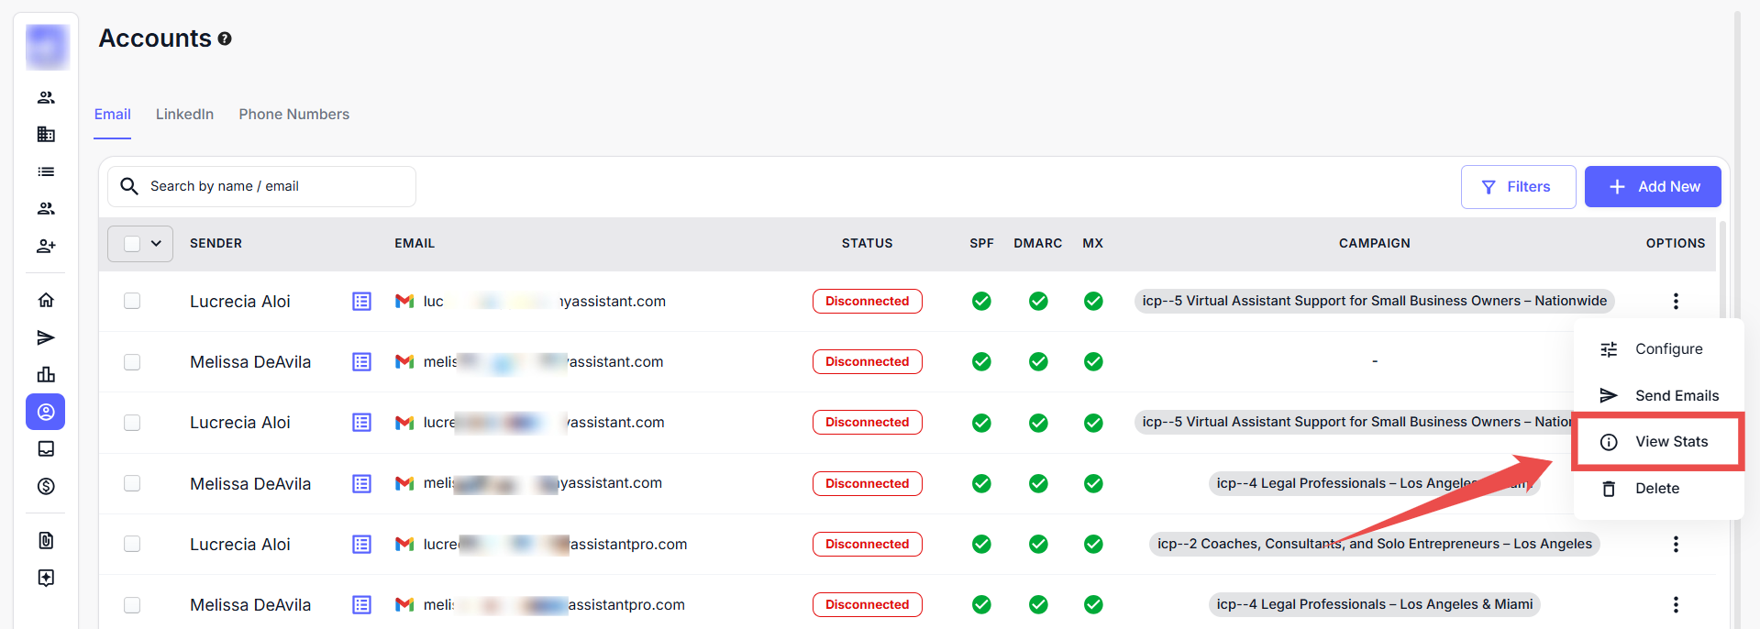Click the Add New button
This screenshot has height=629, width=1760.
point(1652,186)
